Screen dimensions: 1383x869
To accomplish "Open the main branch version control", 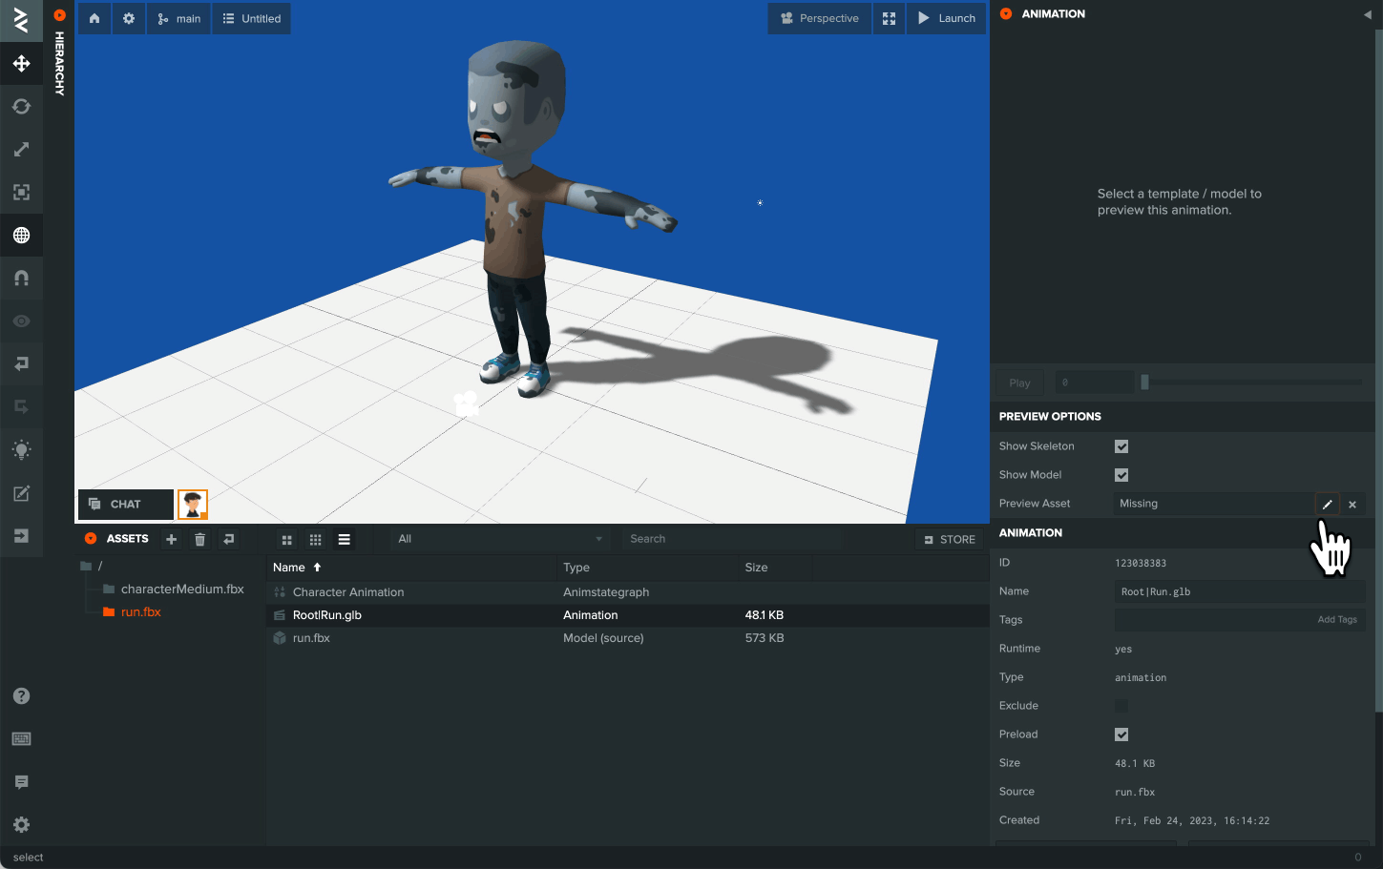I will (x=179, y=18).
